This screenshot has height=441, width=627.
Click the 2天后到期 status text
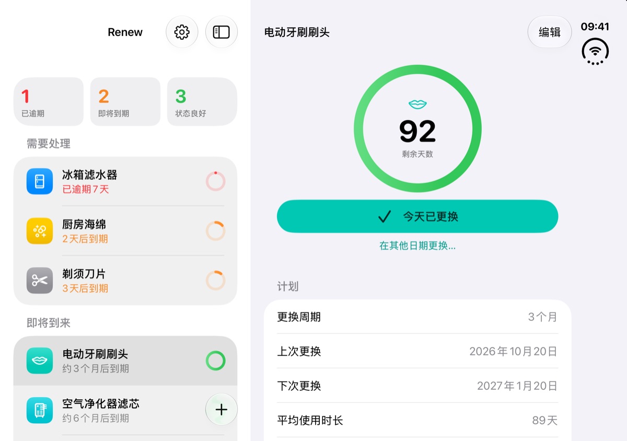click(85, 239)
